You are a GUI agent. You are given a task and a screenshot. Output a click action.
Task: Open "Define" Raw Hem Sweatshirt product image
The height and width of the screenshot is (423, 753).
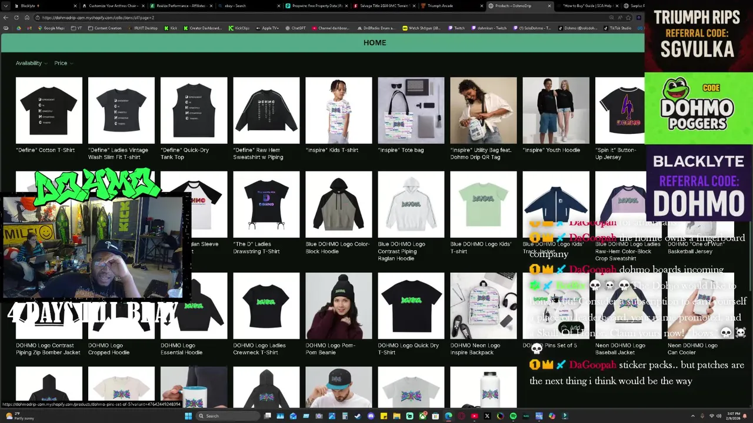266,110
